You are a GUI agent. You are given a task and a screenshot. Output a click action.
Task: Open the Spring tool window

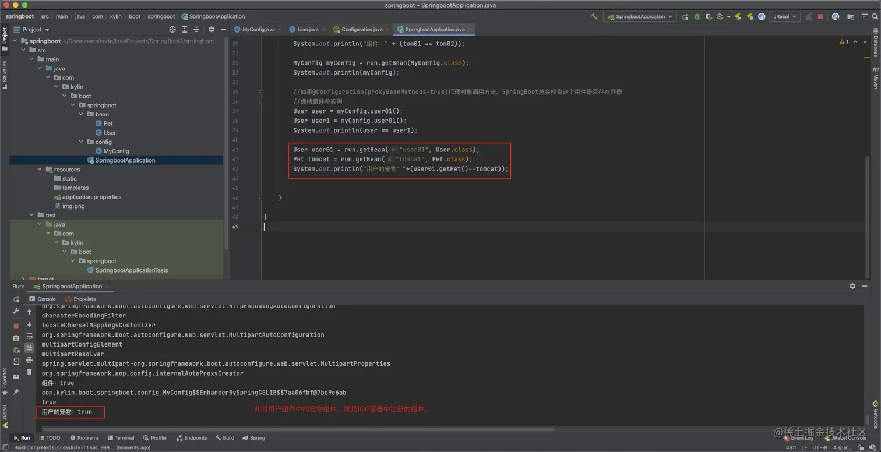pyautogui.click(x=253, y=438)
